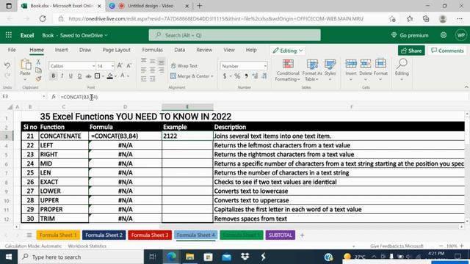Decrease font size with smaller A
Image resolution: width=470 pixels, height=264 pixels.
coord(129,65)
